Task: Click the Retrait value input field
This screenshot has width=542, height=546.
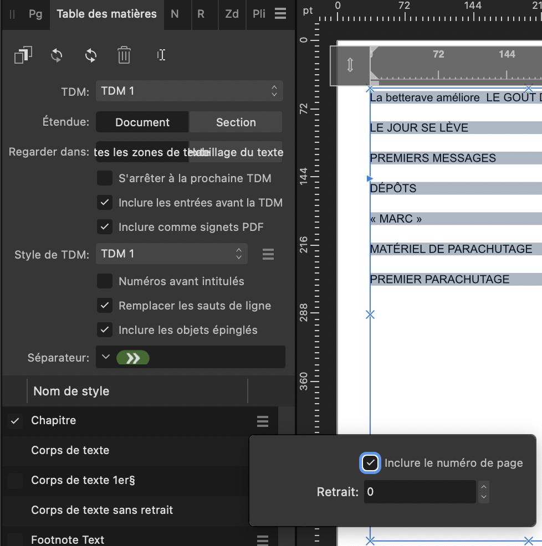Action: [x=419, y=492]
